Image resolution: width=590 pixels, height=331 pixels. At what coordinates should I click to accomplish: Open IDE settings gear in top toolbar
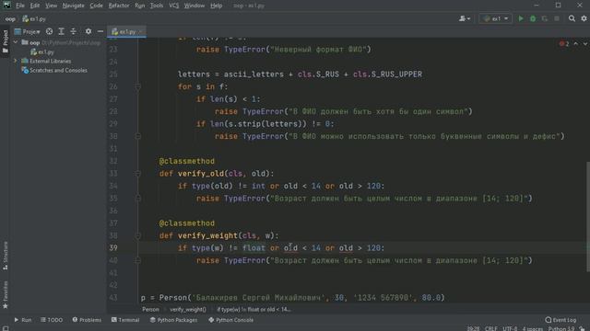(x=584, y=18)
